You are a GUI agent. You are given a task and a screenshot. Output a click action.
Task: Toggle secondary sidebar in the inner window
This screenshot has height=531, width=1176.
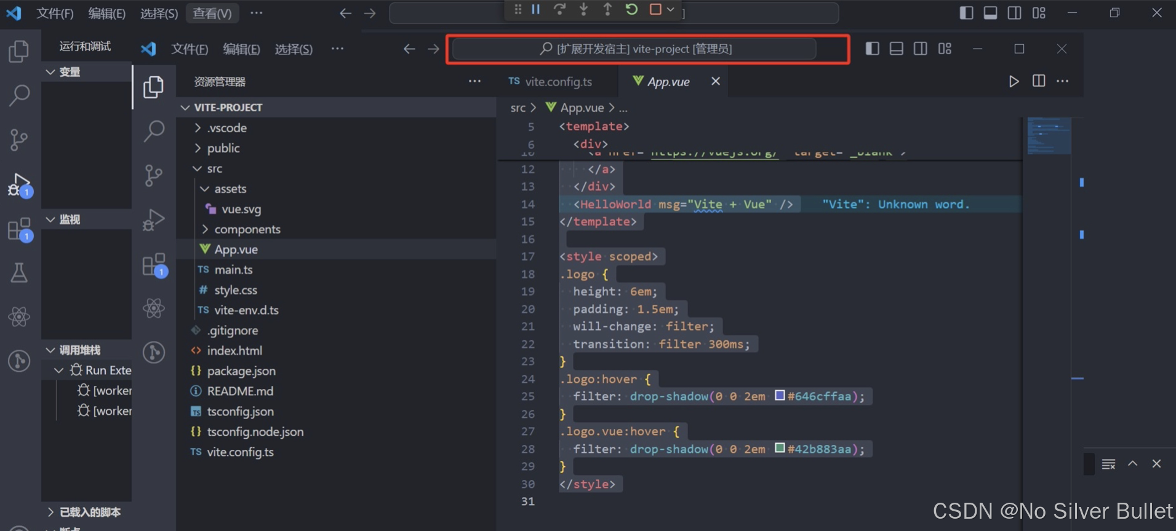pyautogui.click(x=921, y=49)
